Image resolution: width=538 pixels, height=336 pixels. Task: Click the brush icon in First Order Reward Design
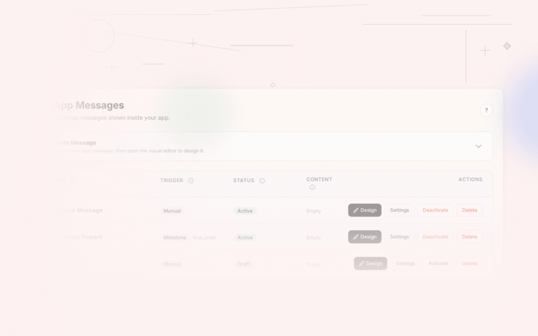click(356, 237)
